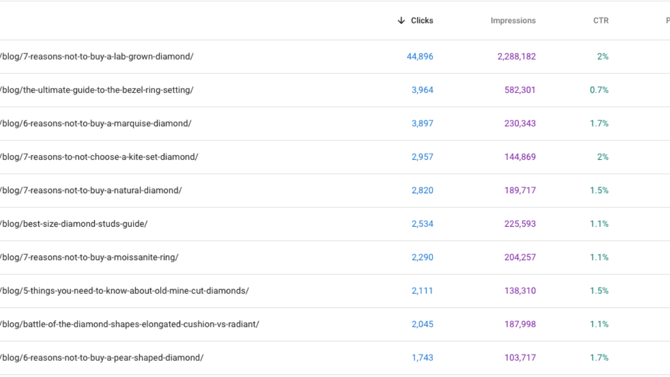670x377 pixels.
Task: Click the 103,717 impressions value
Action: [x=520, y=358]
